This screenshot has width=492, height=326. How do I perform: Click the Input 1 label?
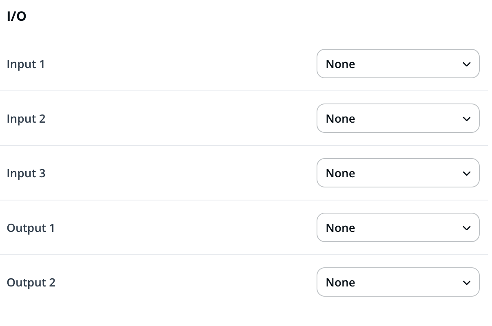[26, 64]
